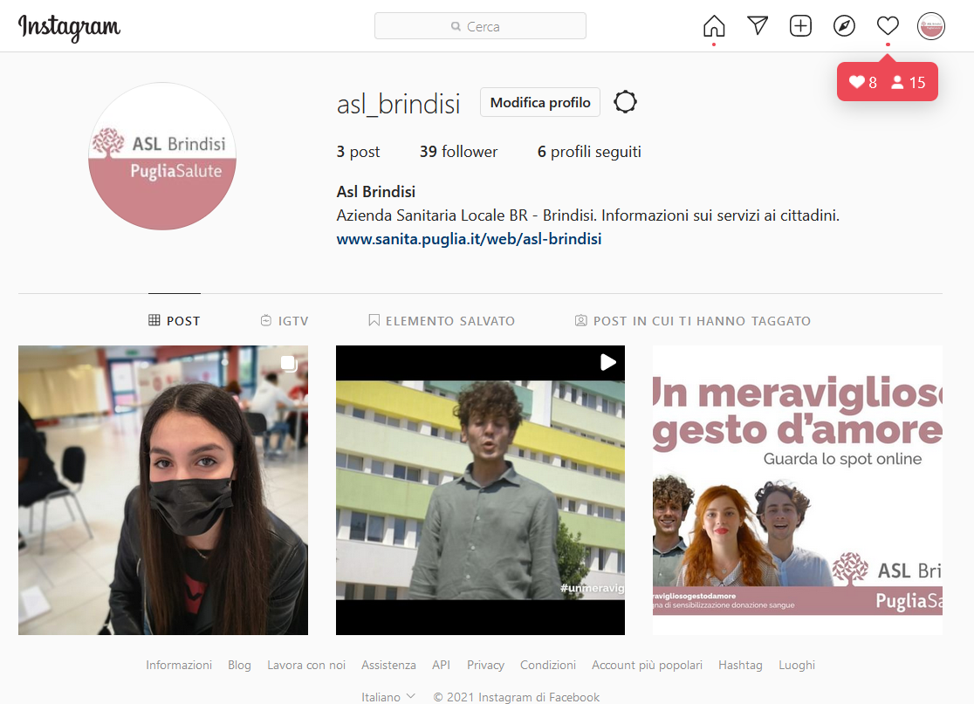Open Privacy footer link
The height and width of the screenshot is (704, 974).
point(485,665)
